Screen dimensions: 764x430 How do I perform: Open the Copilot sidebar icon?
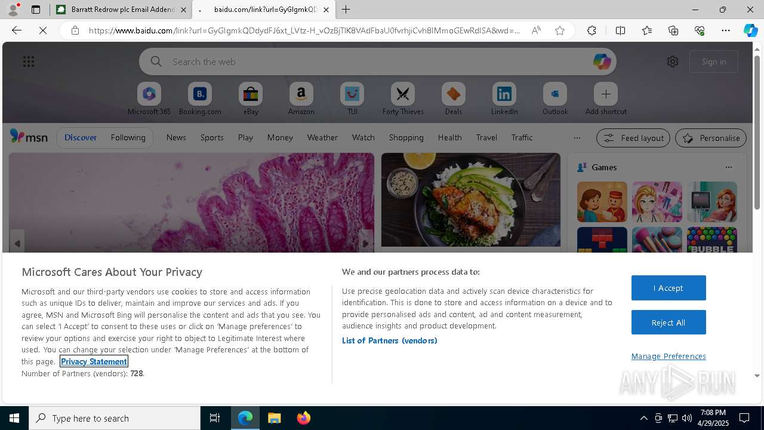pos(750,30)
